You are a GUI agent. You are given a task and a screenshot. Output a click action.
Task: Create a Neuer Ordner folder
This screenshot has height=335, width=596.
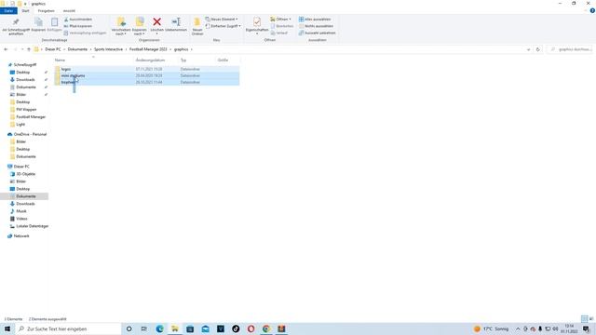197,26
